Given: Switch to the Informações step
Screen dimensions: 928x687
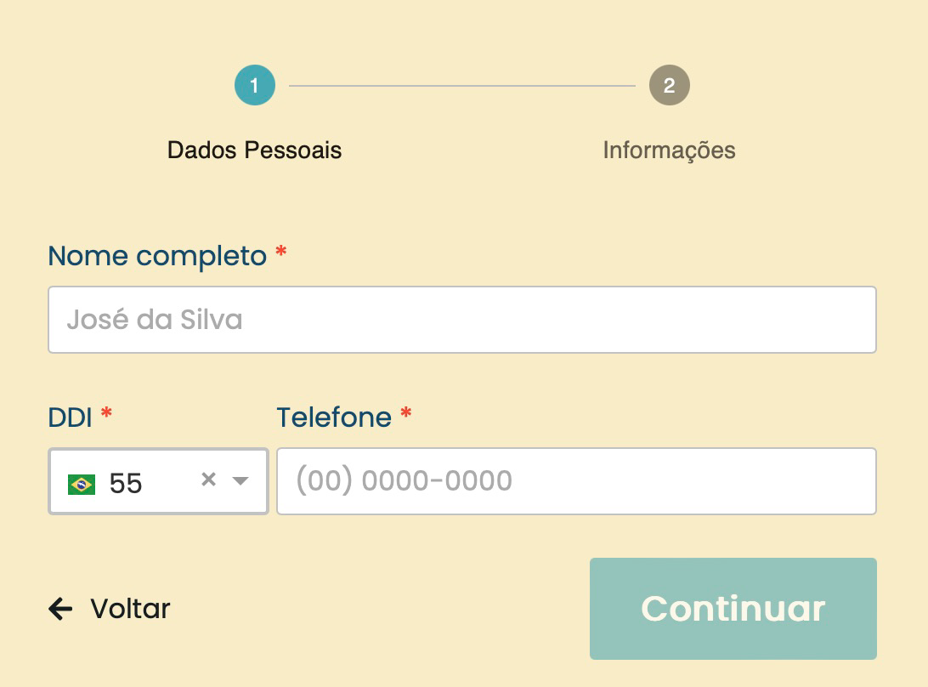Looking at the screenshot, I should (669, 150).
